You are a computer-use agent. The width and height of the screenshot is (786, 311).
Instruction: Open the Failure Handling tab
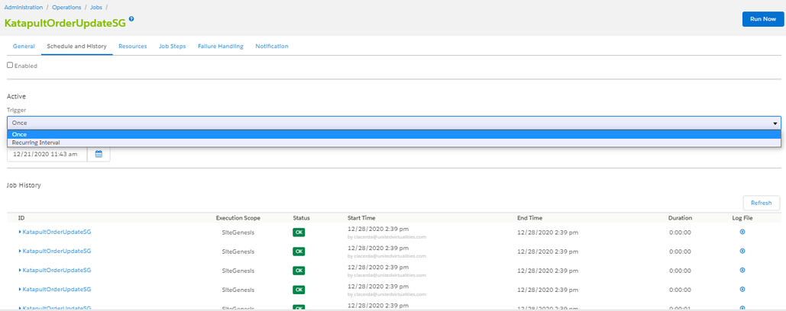point(221,46)
